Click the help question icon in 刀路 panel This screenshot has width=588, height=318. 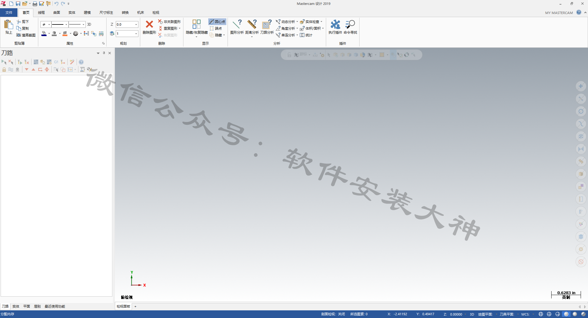[81, 62]
